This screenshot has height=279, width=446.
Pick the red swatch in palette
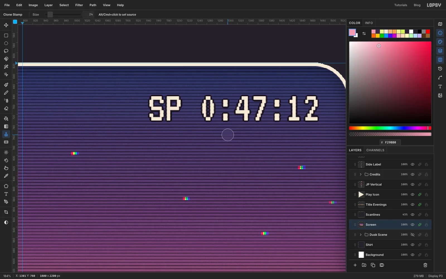(x=428, y=32)
